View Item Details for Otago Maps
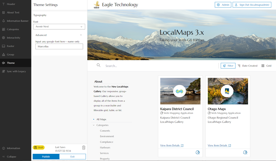The width and height of the screenshot is (276, 161). point(219,145)
